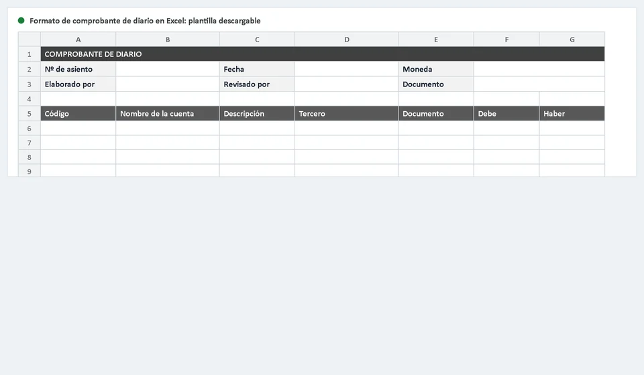Click the empty cell next to Nº de asiento
Image resolution: width=644 pixels, height=375 pixels.
(168, 69)
